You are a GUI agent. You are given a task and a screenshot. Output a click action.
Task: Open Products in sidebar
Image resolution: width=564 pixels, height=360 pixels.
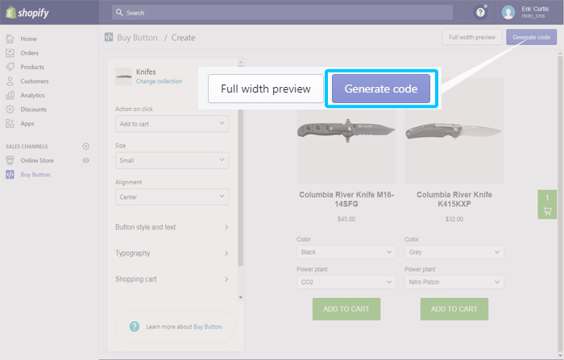click(32, 67)
